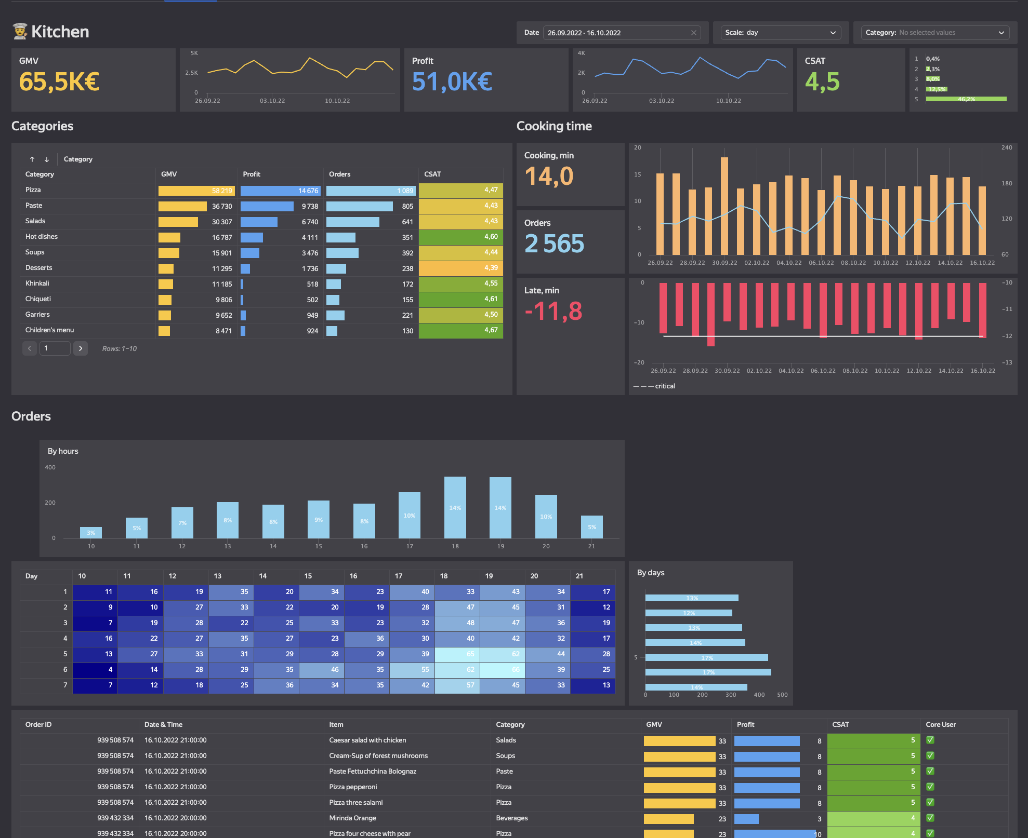Toggle Core User checkbox for Pizza pepperoni row
1028x838 pixels.
pos(930,787)
